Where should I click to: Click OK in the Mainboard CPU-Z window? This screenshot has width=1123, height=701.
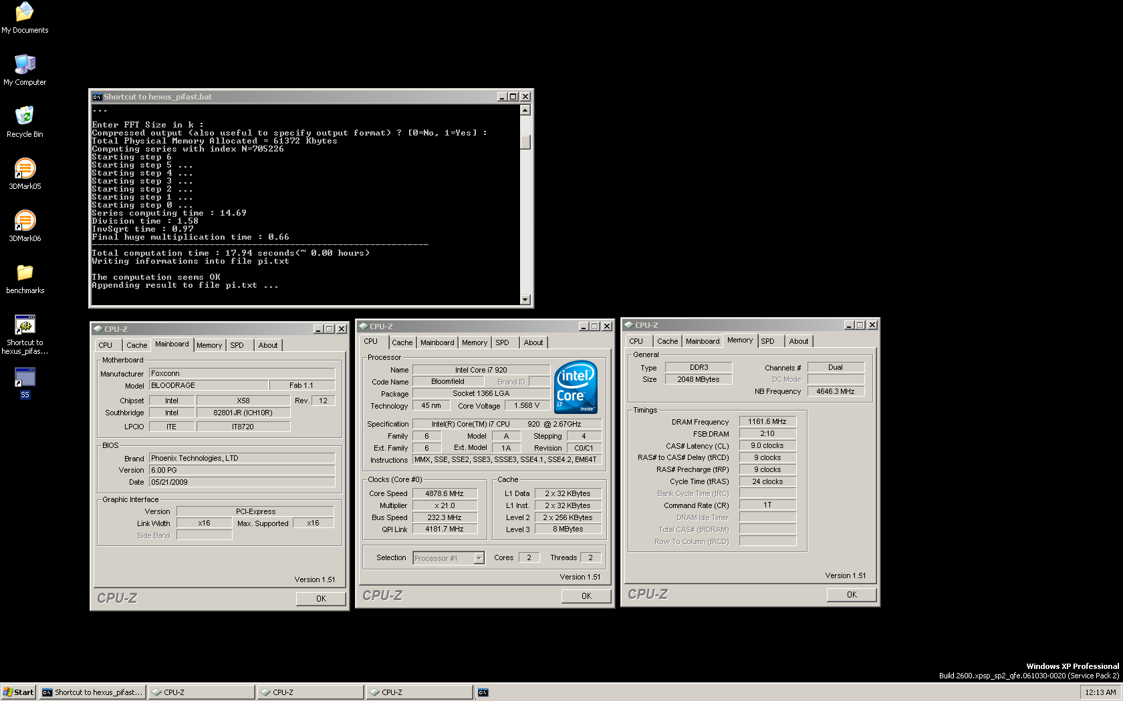(x=321, y=599)
